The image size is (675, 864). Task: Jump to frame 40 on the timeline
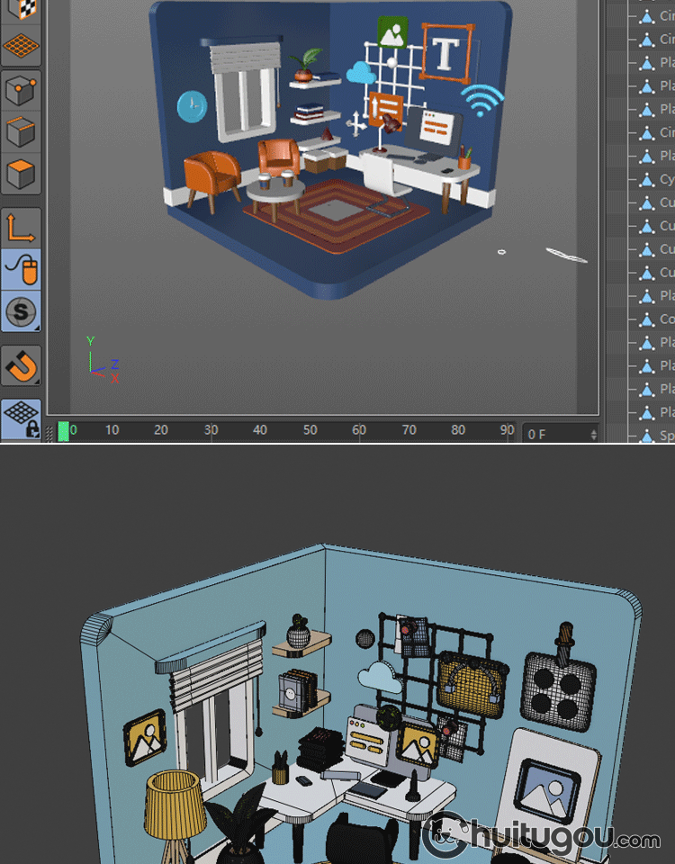[x=260, y=430]
